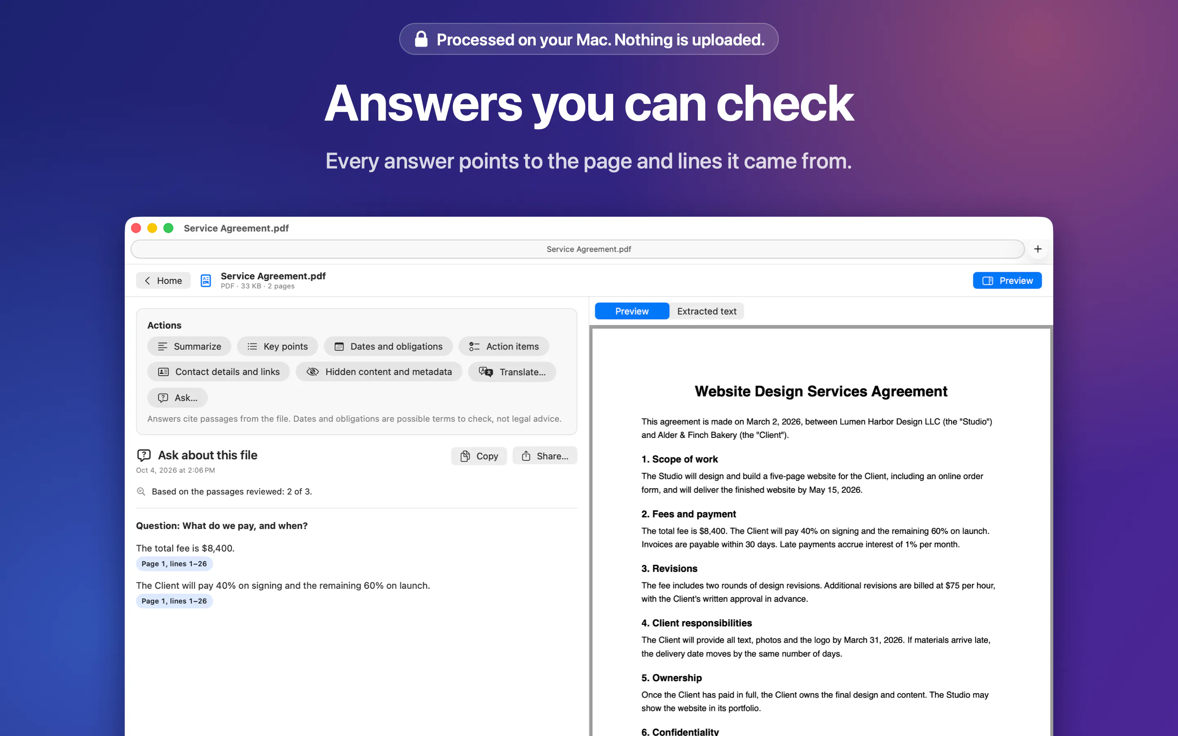Viewport: 1178px width, 736px height.
Task: Open the Ask... prompt
Action: [178, 398]
